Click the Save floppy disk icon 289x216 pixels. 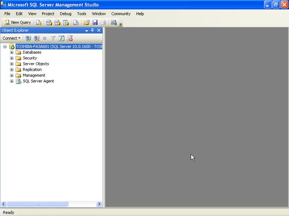(95, 22)
